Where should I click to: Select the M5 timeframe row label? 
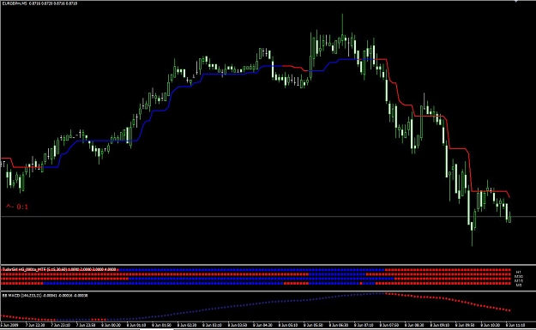point(519,285)
